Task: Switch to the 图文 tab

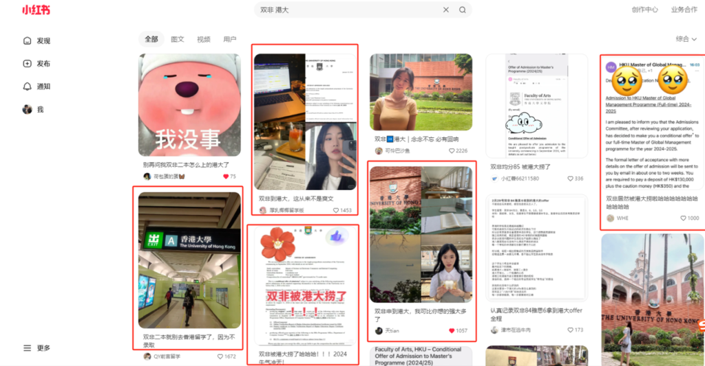Action: click(x=177, y=39)
